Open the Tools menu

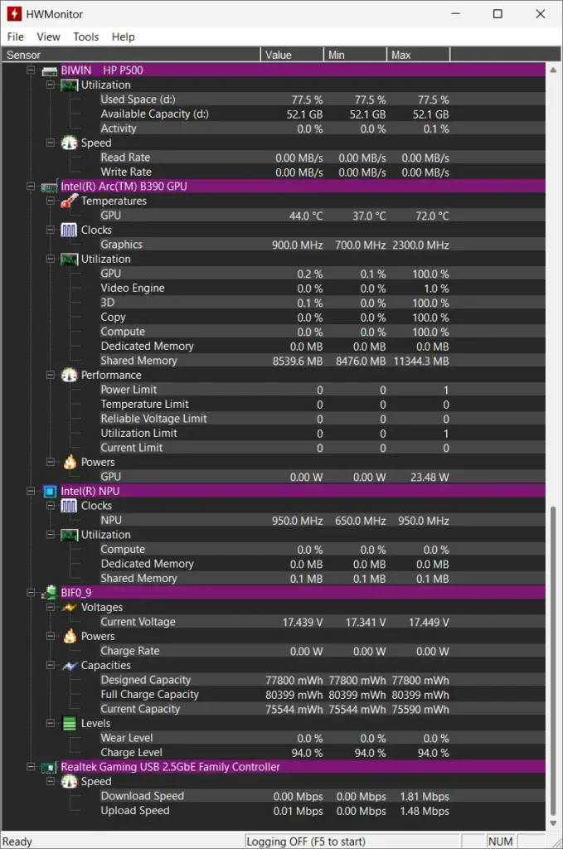click(x=86, y=36)
